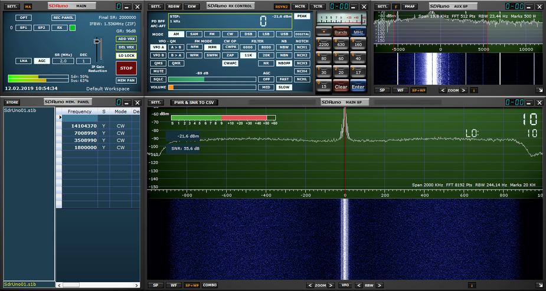Click the ZAP button under CW OP
The image size is (546, 291).
tap(230, 55)
